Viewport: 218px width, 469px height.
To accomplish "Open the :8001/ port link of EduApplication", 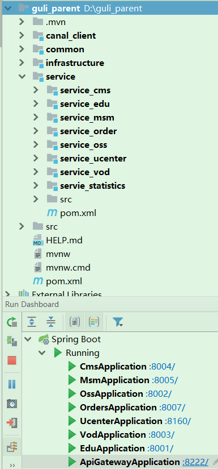I will point(160,449).
